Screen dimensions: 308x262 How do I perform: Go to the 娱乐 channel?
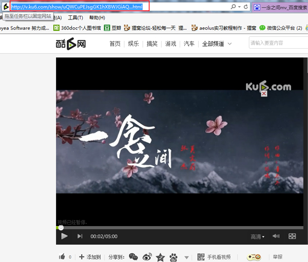point(133,44)
